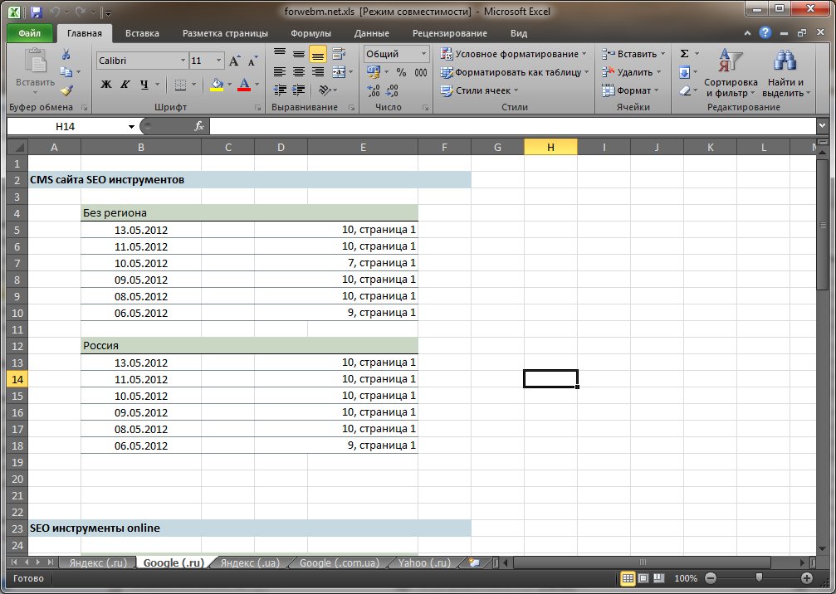Open the Условное форматирование dropdown
Image resolution: width=836 pixels, height=594 pixels.
click(514, 54)
